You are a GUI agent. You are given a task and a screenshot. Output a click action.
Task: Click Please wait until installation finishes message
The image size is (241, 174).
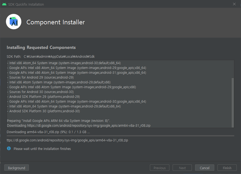pyautogui.click(x=42, y=149)
